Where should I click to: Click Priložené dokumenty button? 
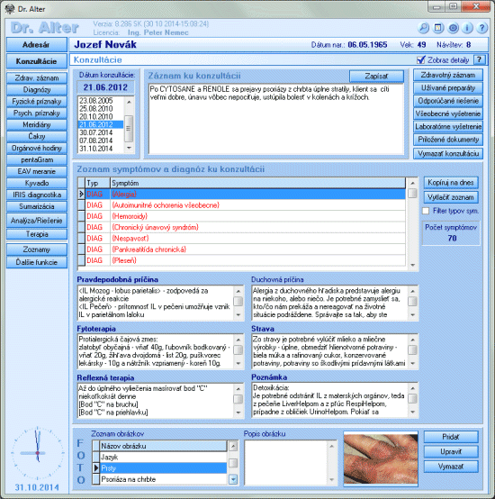tap(448, 140)
